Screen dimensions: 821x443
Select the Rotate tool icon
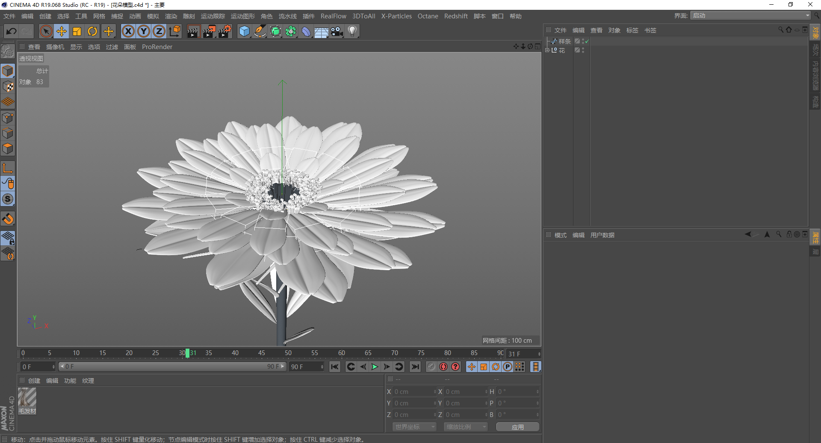click(92, 31)
